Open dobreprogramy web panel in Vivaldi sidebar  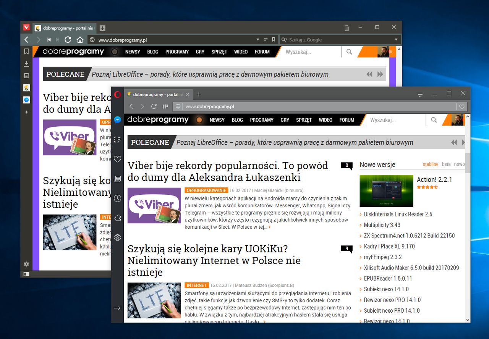point(26,88)
